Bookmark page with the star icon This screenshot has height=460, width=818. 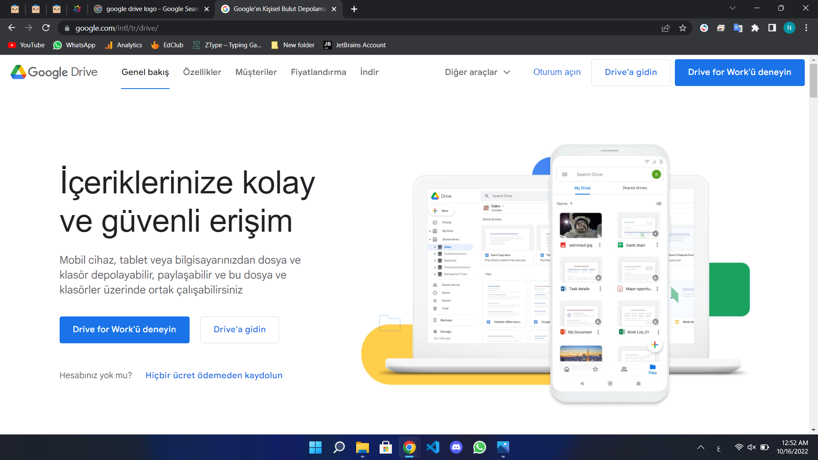point(683,28)
